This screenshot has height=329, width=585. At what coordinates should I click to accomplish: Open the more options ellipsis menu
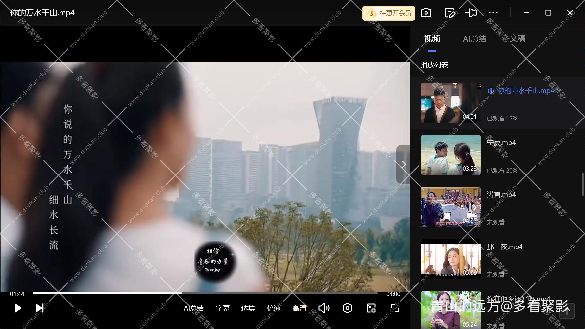point(493,13)
